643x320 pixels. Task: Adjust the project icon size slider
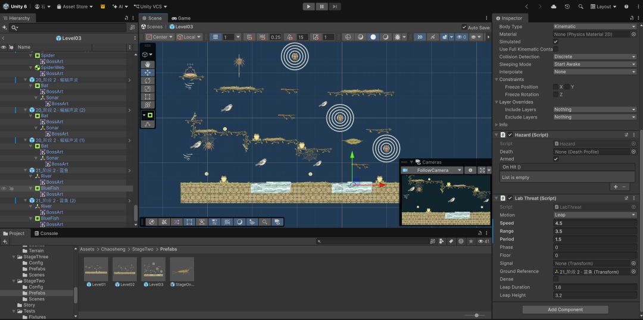(476, 315)
